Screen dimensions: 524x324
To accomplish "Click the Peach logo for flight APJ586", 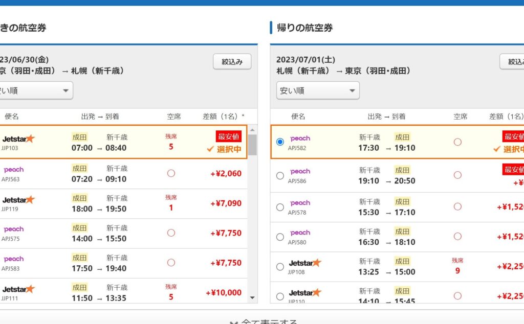I will (300, 172).
